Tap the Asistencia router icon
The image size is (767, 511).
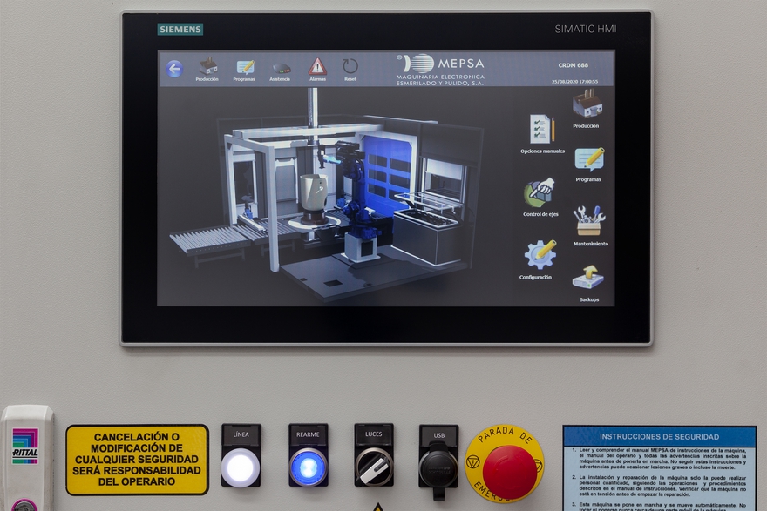click(281, 68)
